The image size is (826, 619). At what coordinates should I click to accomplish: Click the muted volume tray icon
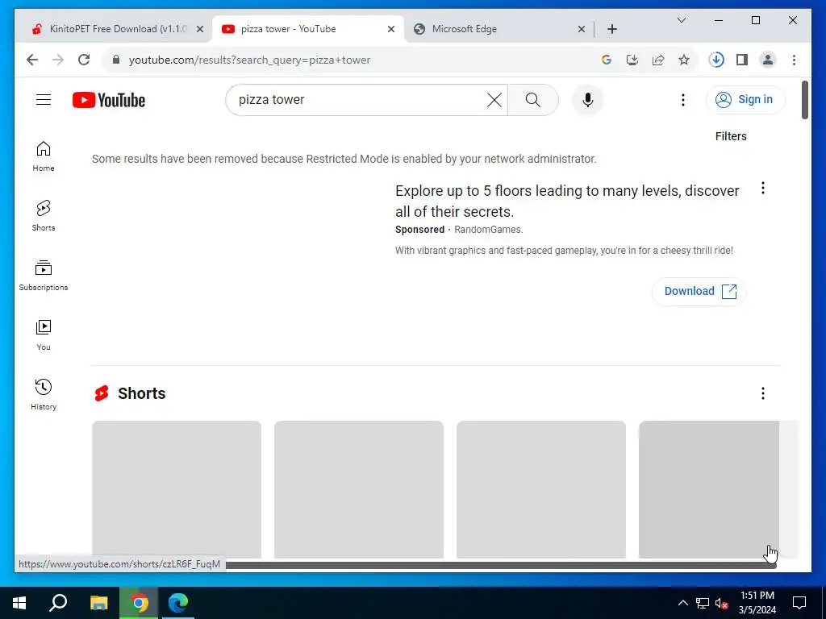722,603
